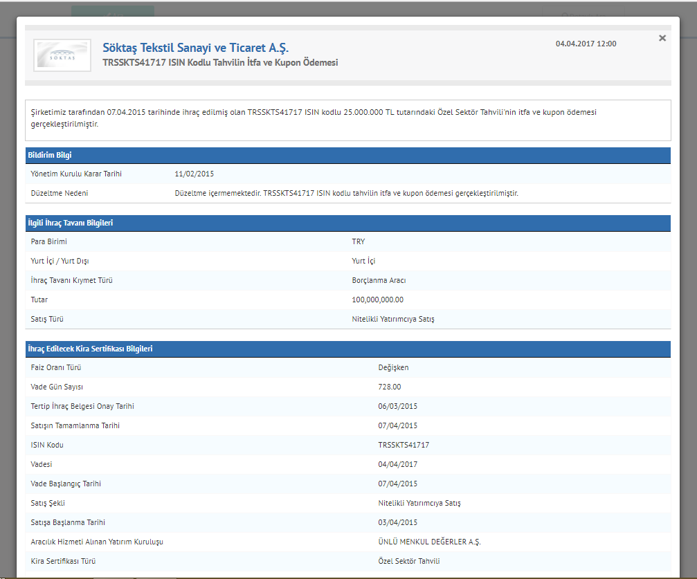697x579 pixels.
Task: Click the Vadesi date 04/04/2017
Action: coord(398,464)
